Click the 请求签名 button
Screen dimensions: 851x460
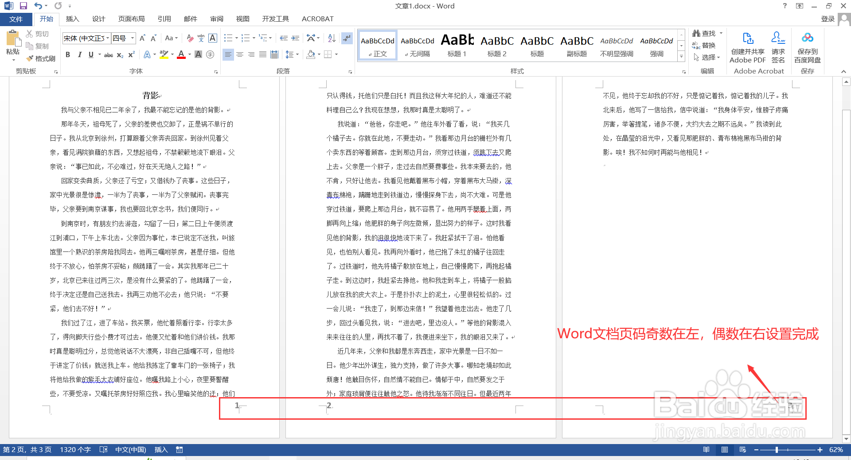tap(778, 47)
